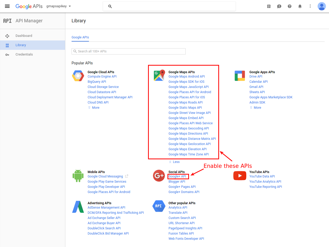Screen dimensions: 329x247
Task: Click the Advertising APIs AdWords icon
Action: 78,207
